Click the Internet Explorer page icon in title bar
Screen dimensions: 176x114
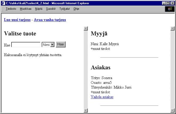point(3,3)
